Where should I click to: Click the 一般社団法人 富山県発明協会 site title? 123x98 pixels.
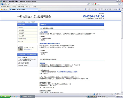pos(34,17)
